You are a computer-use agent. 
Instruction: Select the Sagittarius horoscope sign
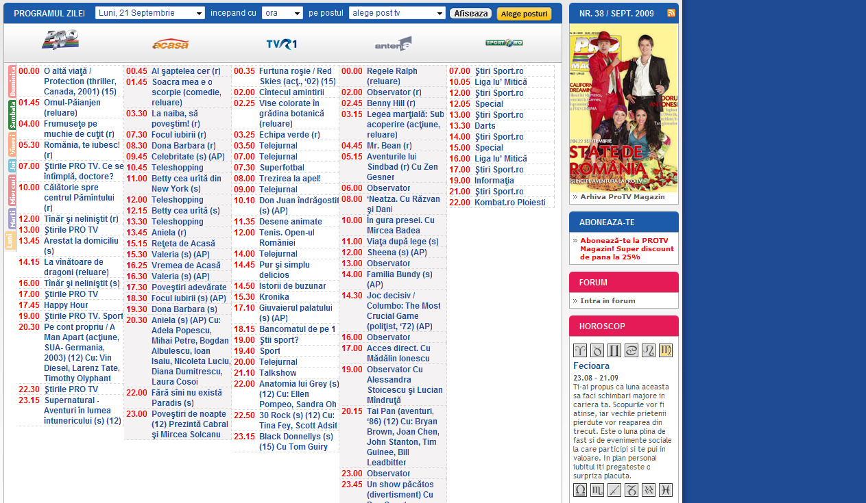click(614, 490)
